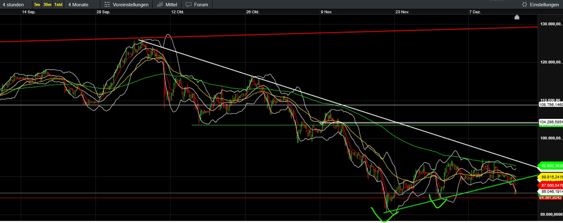Click the 104.286,5854 horizontal line label

[x=551, y=122]
